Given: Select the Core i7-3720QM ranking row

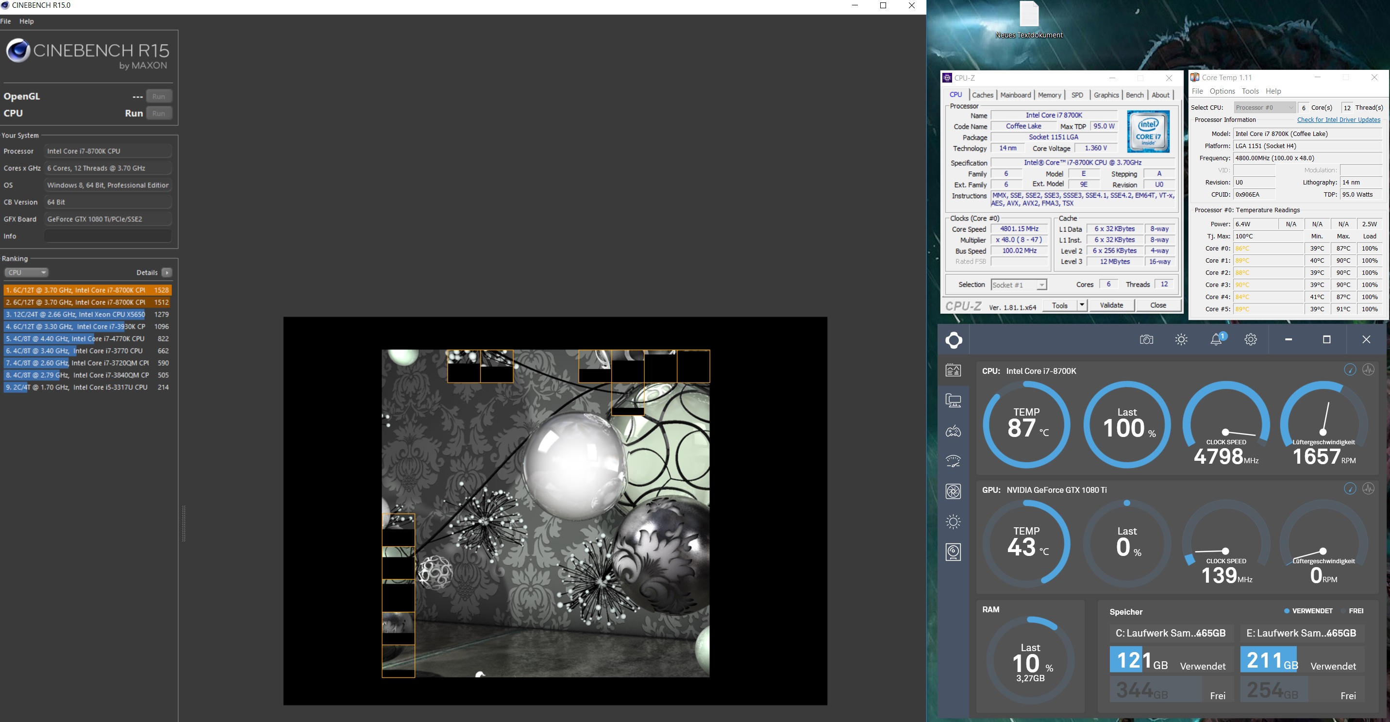Looking at the screenshot, I should [x=87, y=363].
